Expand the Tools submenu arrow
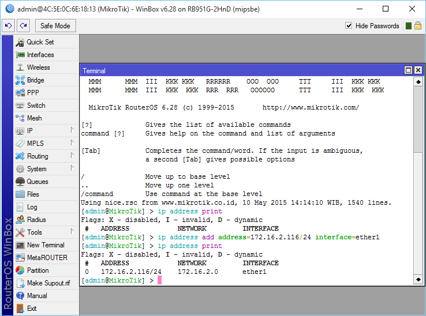 coord(72,231)
